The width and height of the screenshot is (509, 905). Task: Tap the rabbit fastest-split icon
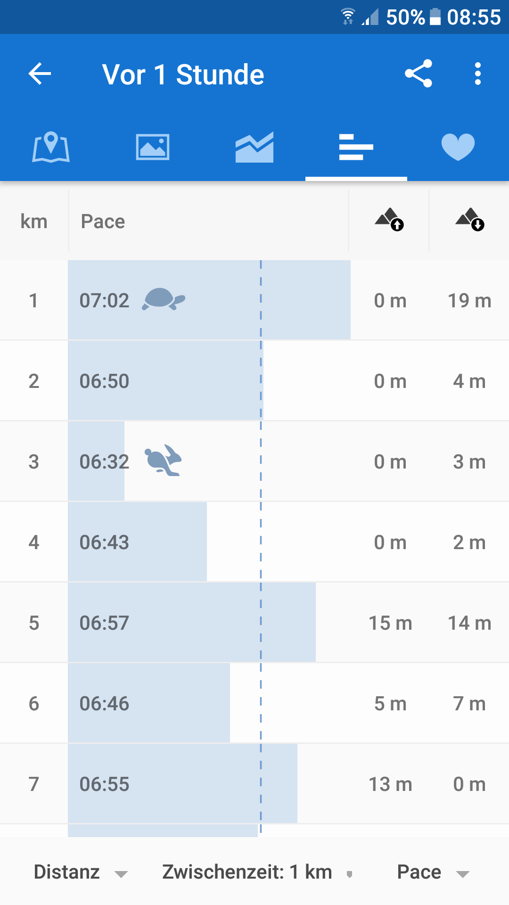click(x=163, y=461)
